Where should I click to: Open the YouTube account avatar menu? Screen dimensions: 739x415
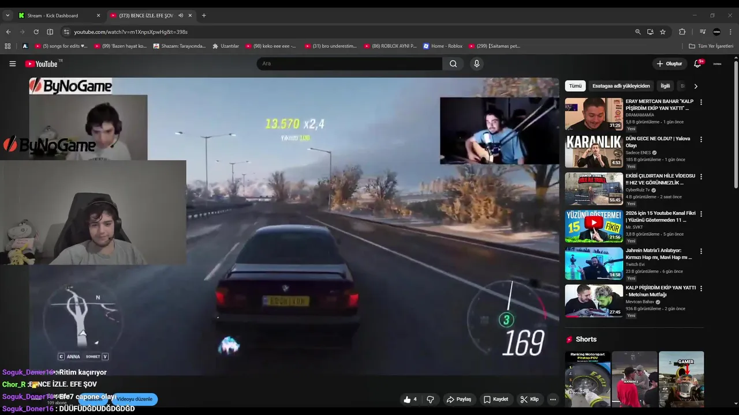point(717,63)
